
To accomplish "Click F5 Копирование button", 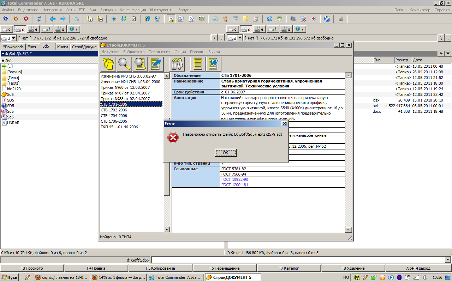I will [x=160, y=268].
